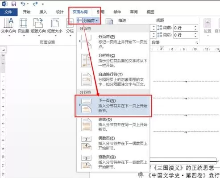220x178 pixels.
Task: Open the 页边距 margins tool
Action: [24, 27]
